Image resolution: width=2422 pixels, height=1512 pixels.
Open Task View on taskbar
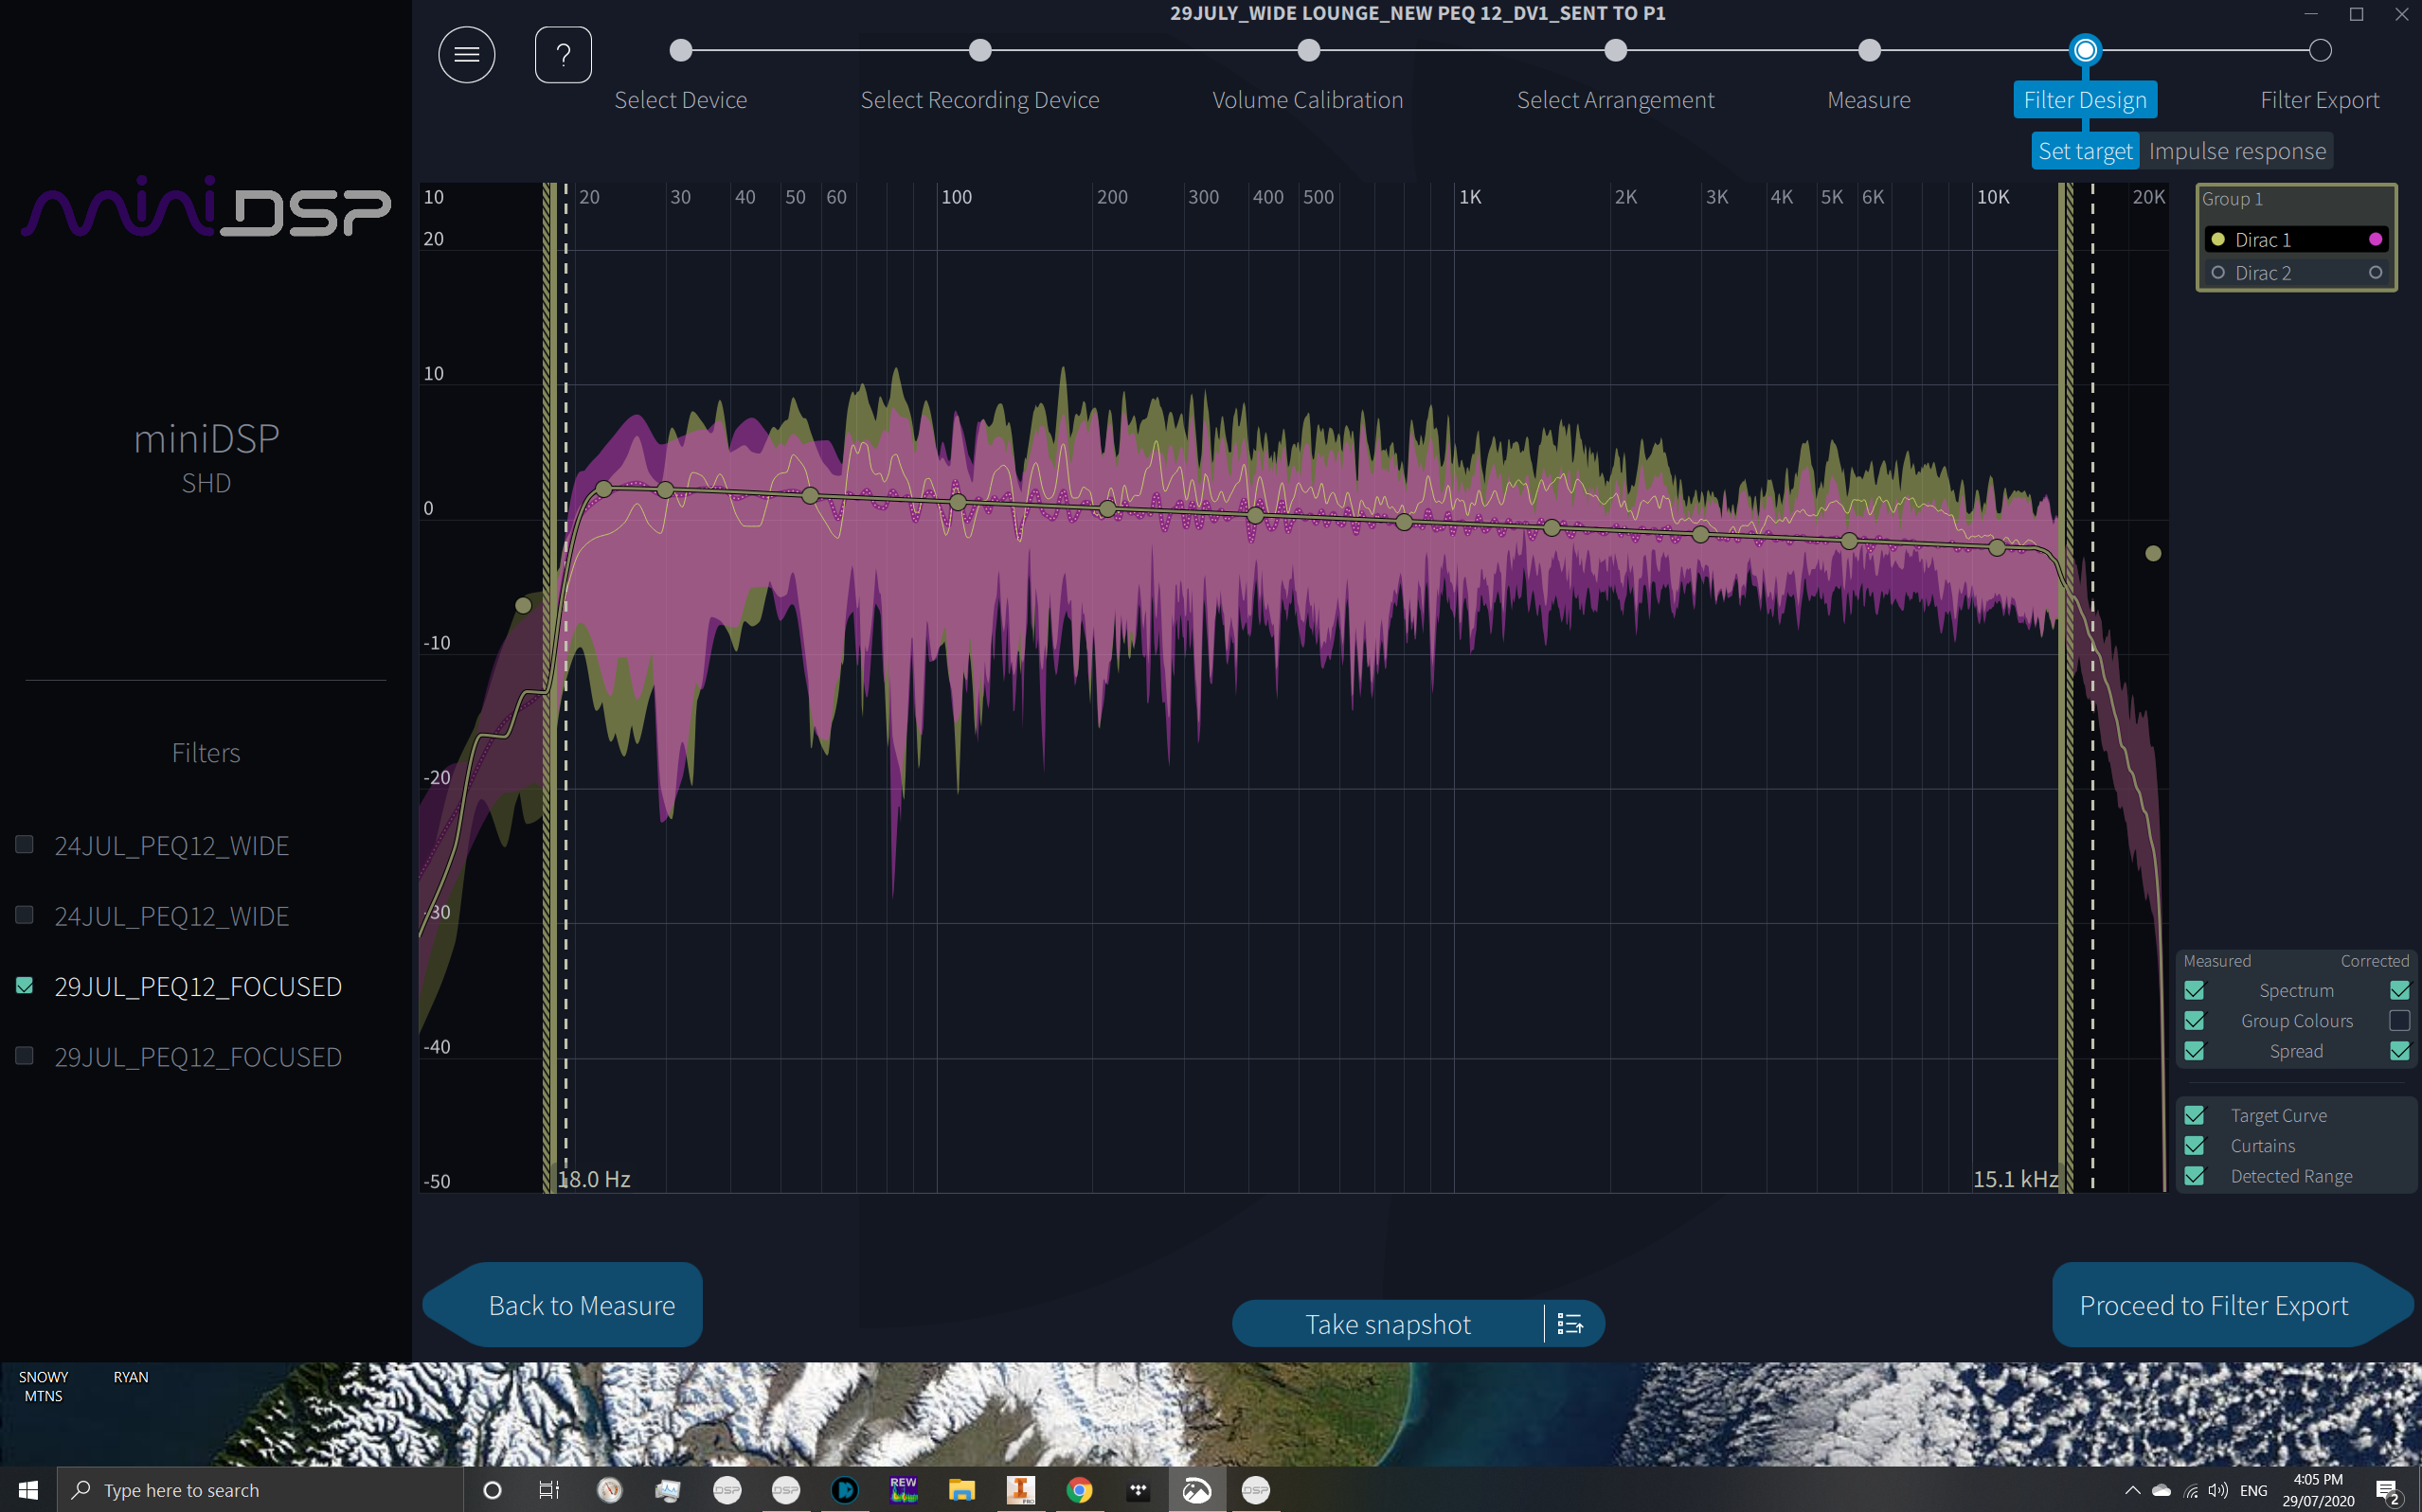click(549, 1490)
